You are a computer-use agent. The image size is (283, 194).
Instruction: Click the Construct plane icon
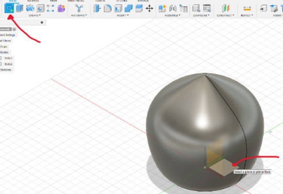tap(226, 8)
